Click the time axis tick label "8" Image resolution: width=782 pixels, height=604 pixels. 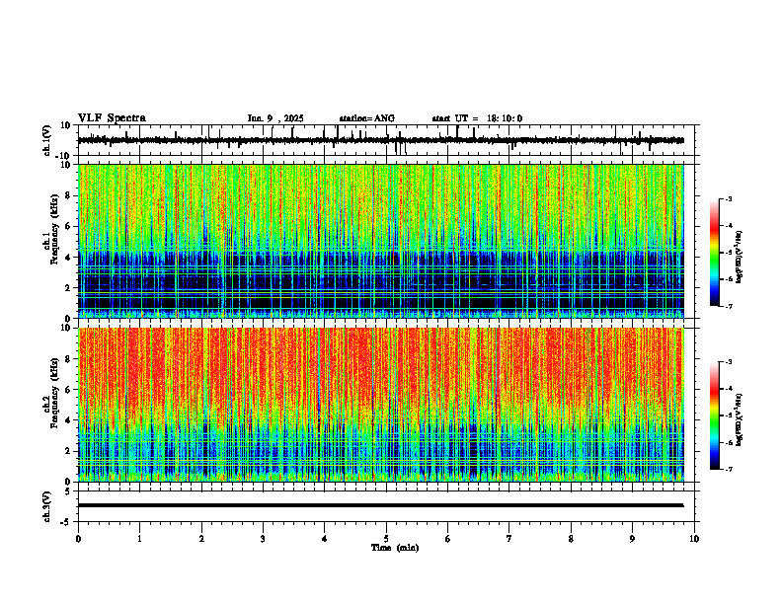pyautogui.click(x=571, y=539)
